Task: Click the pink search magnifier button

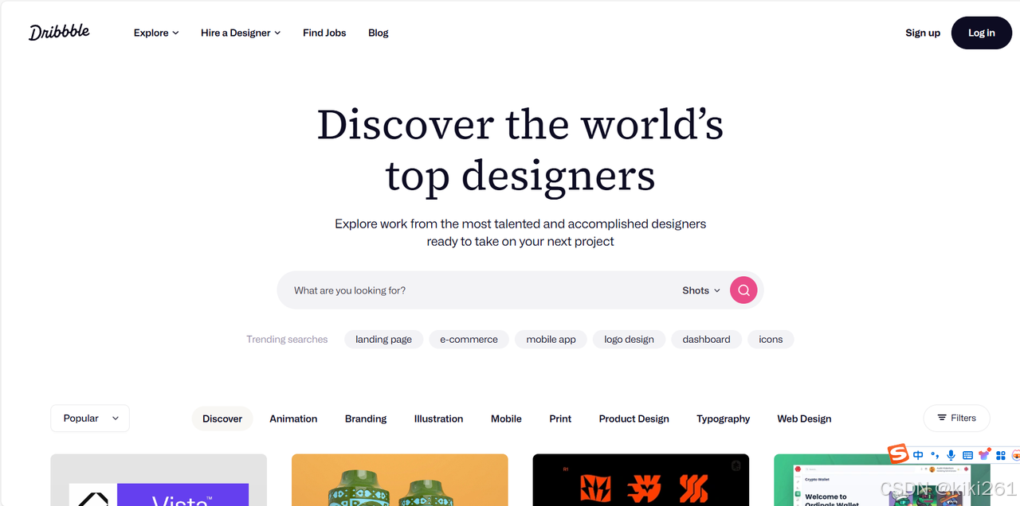Action: pos(743,290)
